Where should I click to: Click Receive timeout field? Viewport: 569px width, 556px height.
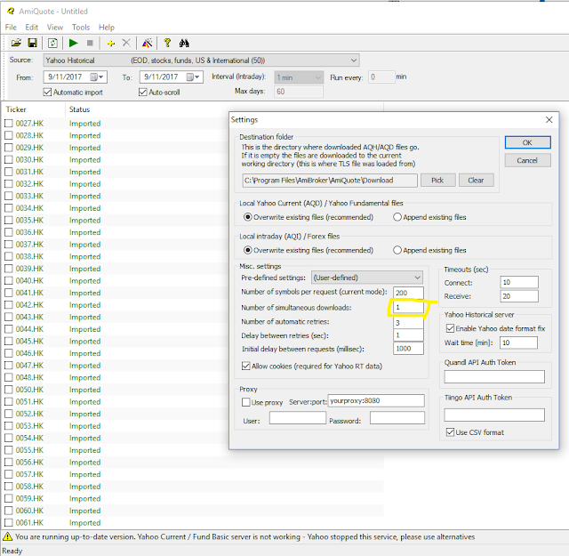[519, 296]
